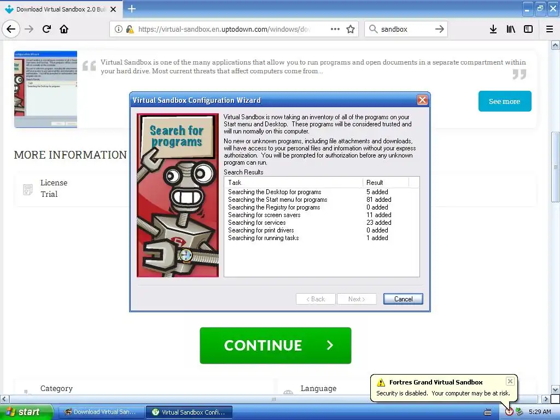The width and height of the screenshot is (560, 420).
Task: Click the browser forward arrow
Action: tap(29, 29)
